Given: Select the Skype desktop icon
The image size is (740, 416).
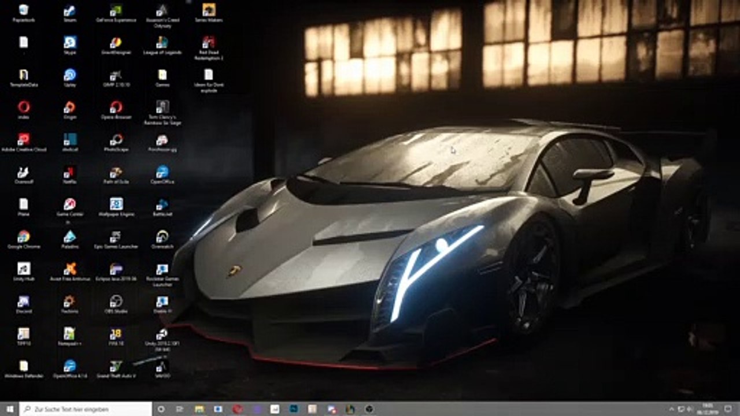Looking at the screenshot, I should 70,45.
